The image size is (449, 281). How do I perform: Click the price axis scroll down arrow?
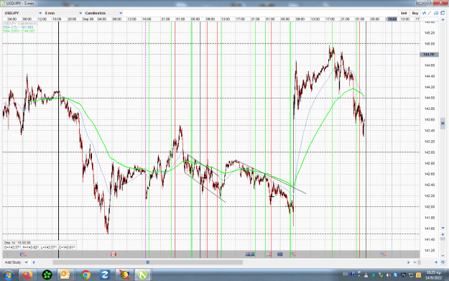pos(443,229)
